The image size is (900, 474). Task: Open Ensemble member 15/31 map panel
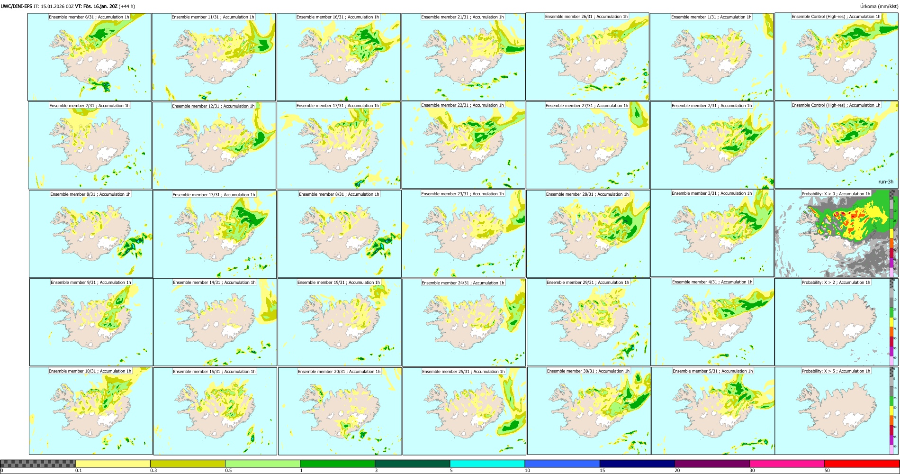(215, 411)
